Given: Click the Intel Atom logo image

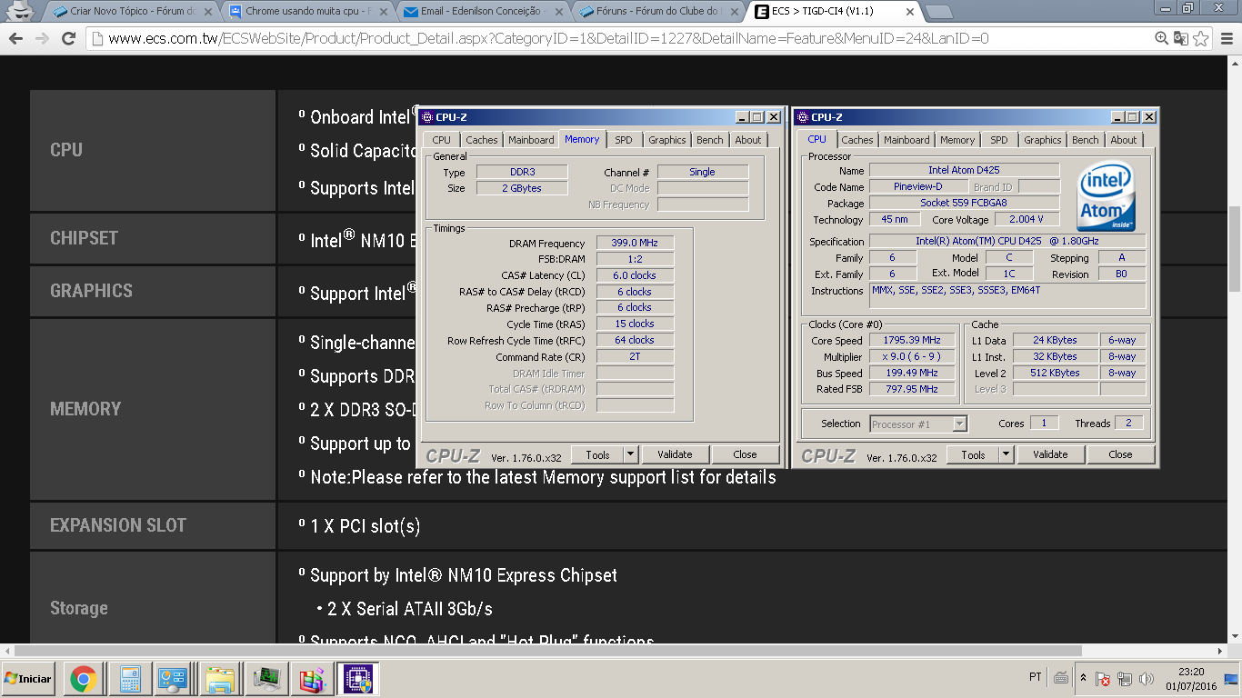Looking at the screenshot, I should point(1106,197).
